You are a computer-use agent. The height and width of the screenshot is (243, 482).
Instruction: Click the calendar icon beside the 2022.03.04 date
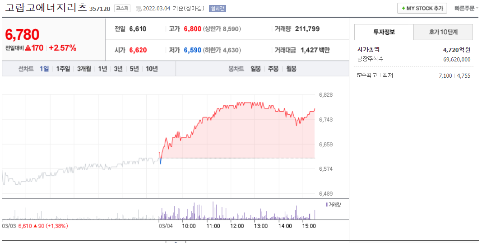(139, 9)
